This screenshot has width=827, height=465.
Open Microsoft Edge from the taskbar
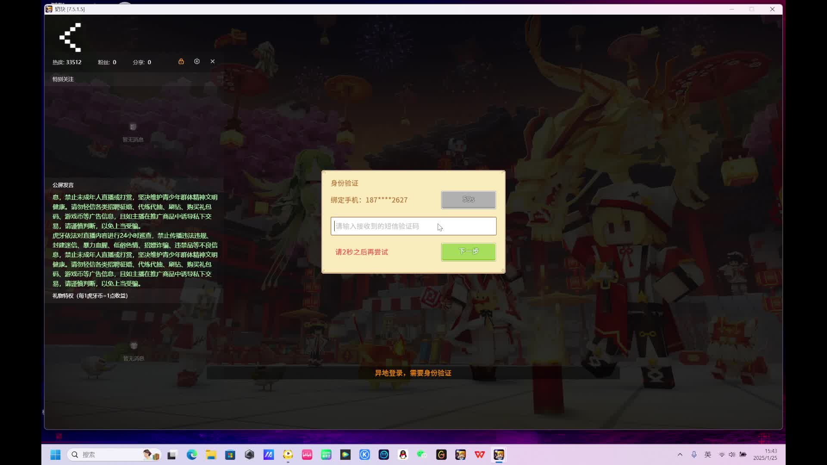(192, 455)
